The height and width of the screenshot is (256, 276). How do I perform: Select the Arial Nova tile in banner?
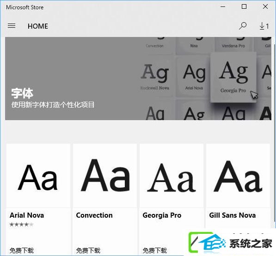coord(194,77)
